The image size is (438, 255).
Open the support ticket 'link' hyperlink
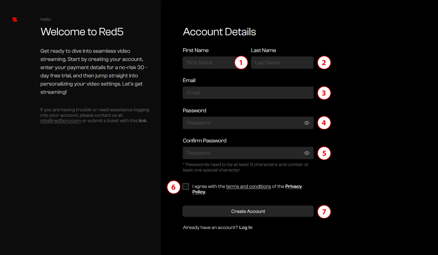click(143, 121)
